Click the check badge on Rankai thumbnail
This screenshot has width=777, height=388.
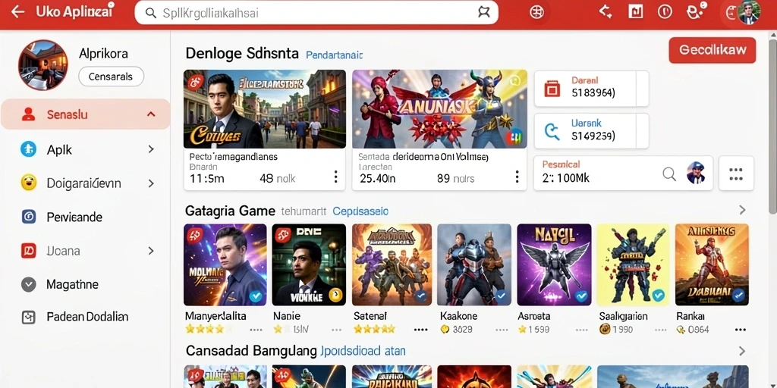(738, 296)
